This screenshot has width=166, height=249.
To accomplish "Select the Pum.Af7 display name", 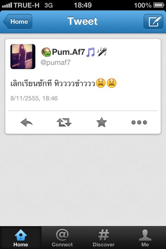I will (x=68, y=52).
